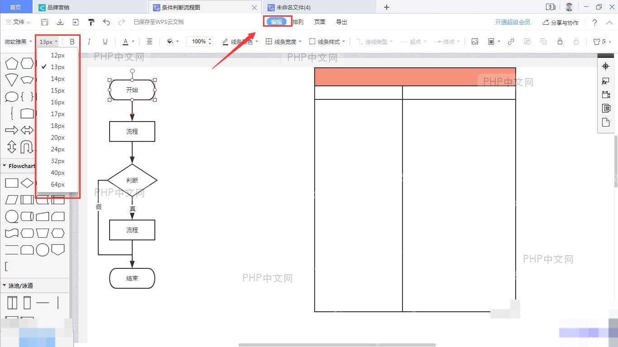Click the save icon in the top toolbar
Image resolution: width=618 pixels, height=347 pixels.
click(x=44, y=22)
